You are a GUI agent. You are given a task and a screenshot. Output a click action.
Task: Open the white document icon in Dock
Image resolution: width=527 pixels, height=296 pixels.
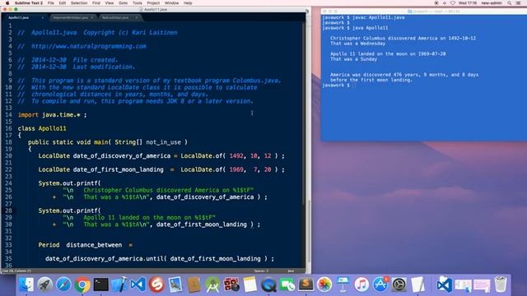click(x=417, y=284)
